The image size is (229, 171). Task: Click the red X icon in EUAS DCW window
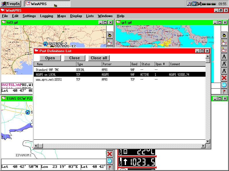(x=110, y=154)
